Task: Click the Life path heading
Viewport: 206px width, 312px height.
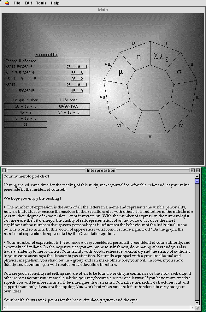Action: click(x=68, y=100)
